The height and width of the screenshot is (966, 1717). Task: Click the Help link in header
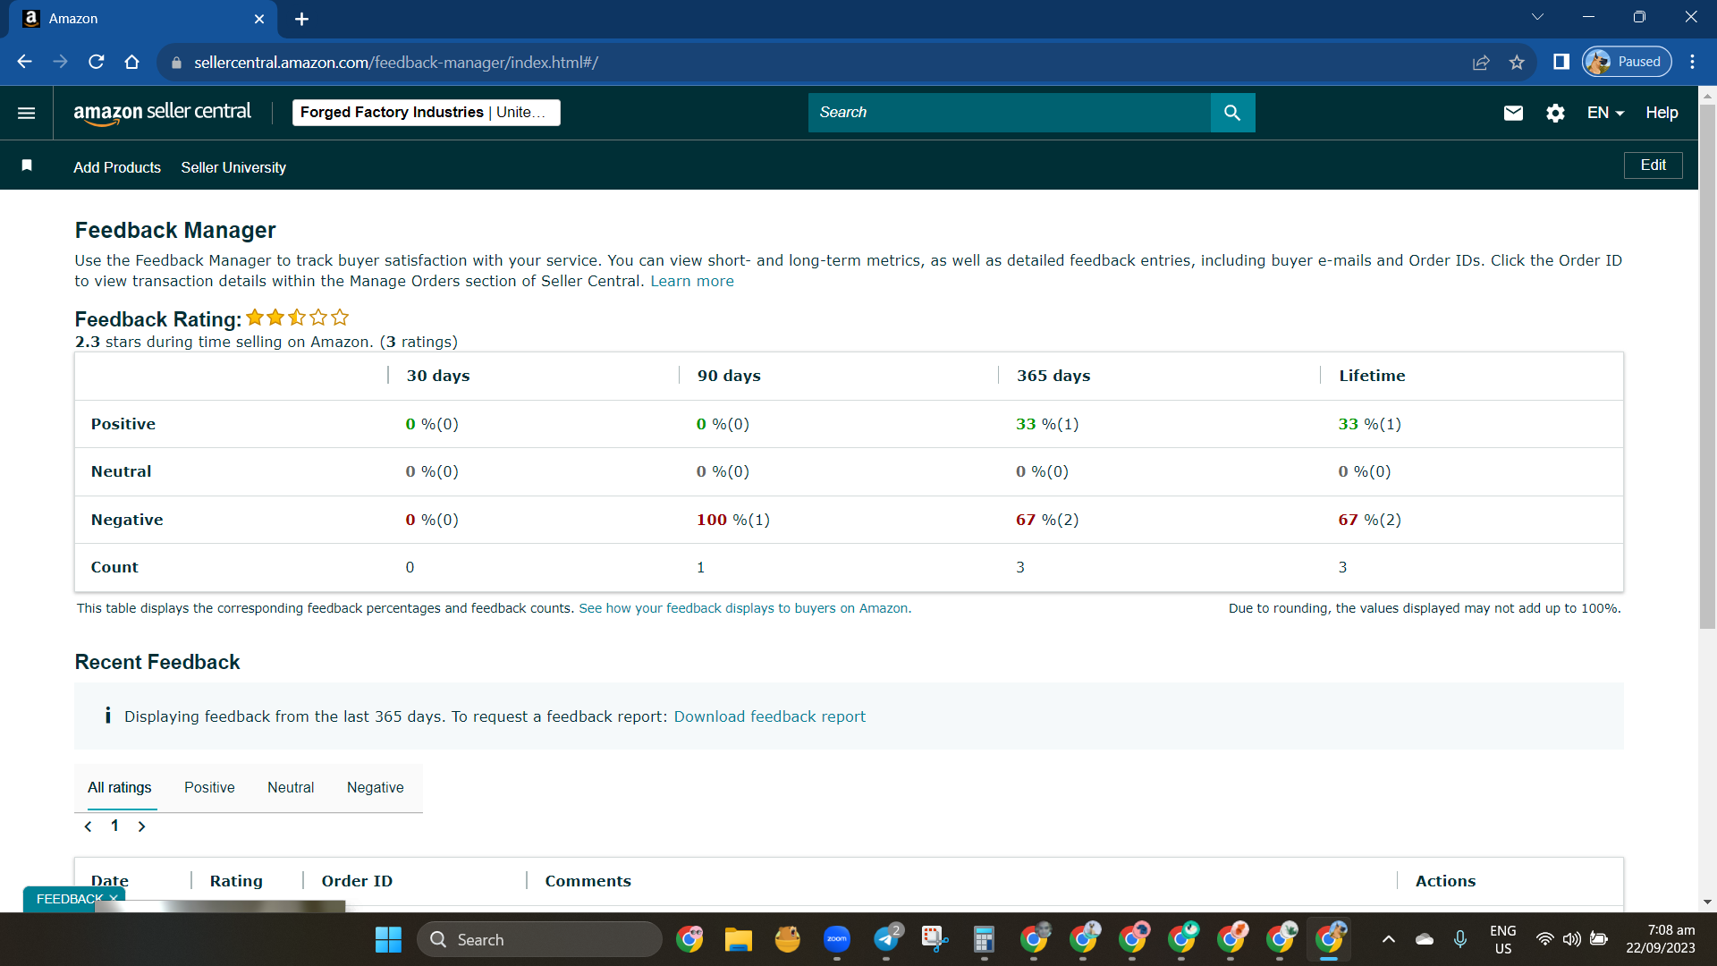click(x=1662, y=113)
